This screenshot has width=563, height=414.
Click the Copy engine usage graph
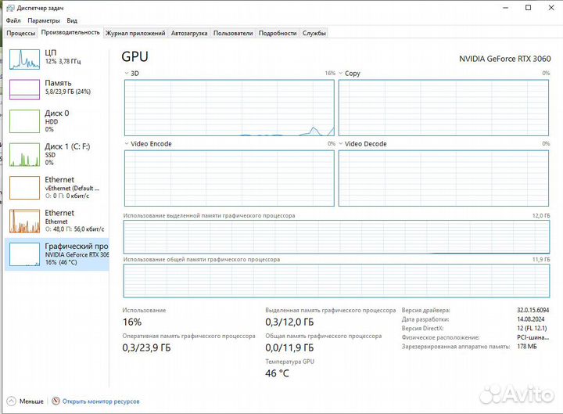coord(443,108)
